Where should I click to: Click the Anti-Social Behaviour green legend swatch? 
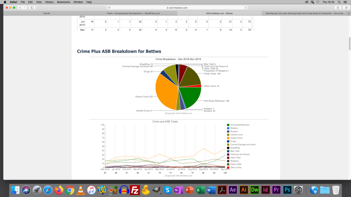click(228, 125)
